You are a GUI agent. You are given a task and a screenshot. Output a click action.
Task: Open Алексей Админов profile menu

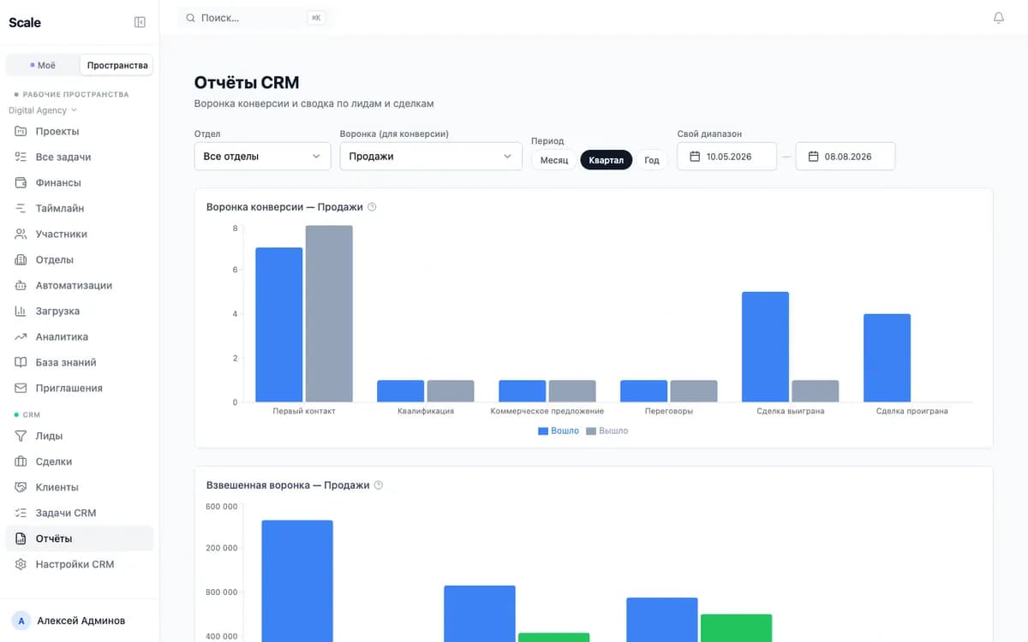79,621
